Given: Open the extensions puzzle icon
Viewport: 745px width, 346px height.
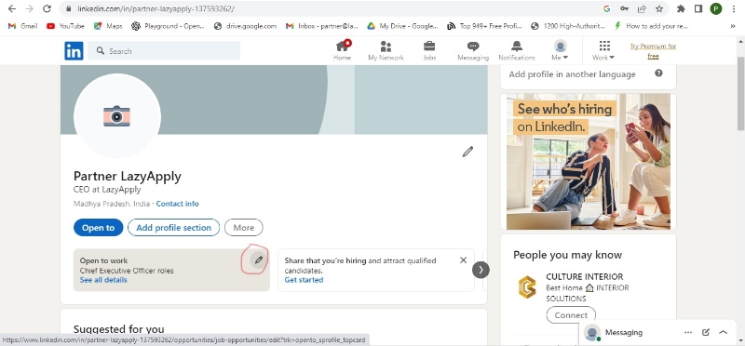Looking at the screenshot, I should coord(681,8).
